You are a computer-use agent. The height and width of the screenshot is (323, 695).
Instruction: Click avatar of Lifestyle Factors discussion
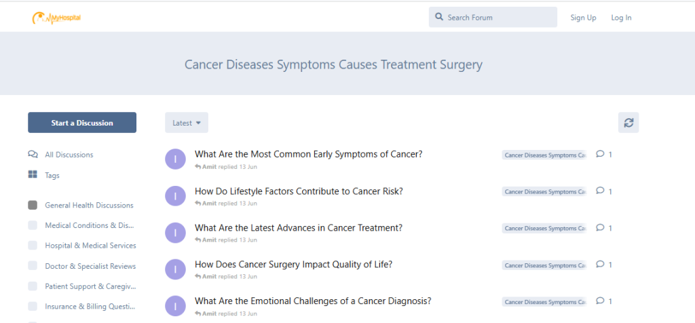tap(175, 195)
